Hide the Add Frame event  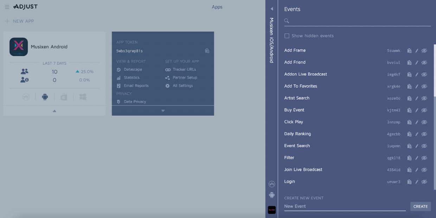(424, 51)
